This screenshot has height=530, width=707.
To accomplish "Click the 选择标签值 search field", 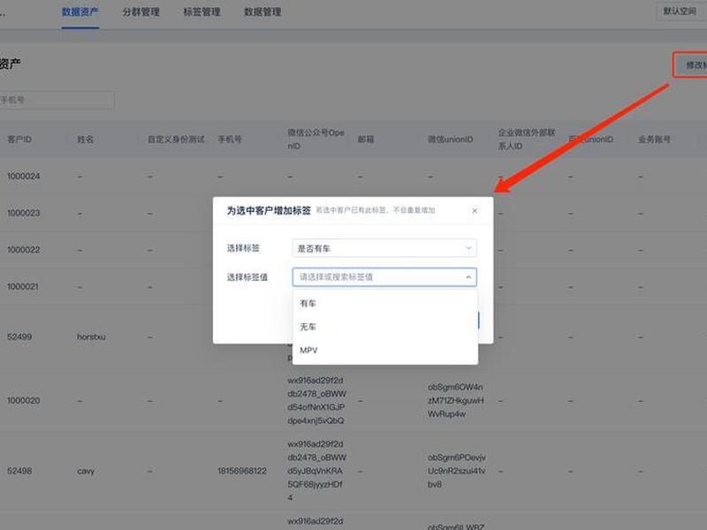I will point(384,276).
